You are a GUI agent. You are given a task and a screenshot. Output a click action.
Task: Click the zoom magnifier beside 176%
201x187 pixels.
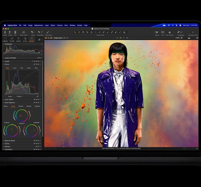coord(181,38)
